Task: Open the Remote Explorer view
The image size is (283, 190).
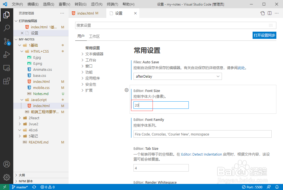Action: pos(7,68)
